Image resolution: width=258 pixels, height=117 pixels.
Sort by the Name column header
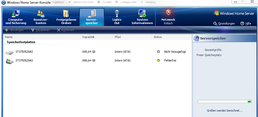42,37
